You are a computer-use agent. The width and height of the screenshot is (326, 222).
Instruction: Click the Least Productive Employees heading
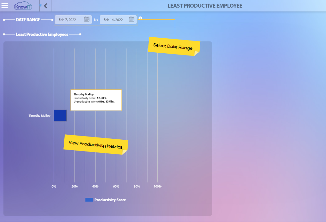(42, 34)
